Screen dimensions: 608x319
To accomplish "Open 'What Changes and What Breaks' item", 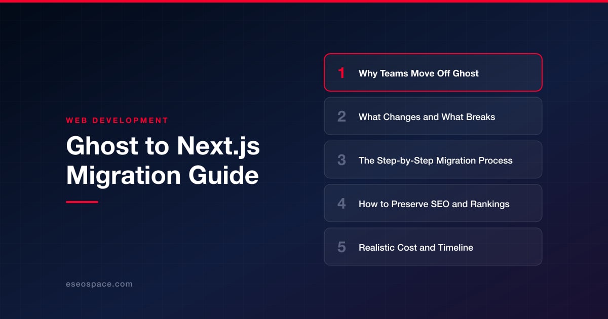I will tap(433, 116).
